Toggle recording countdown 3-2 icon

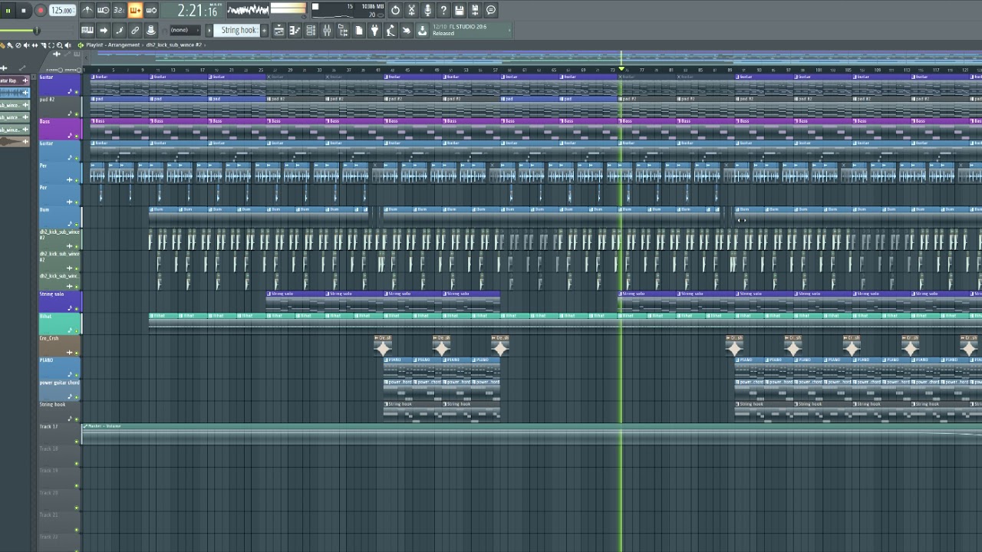[x=119, y=10]
